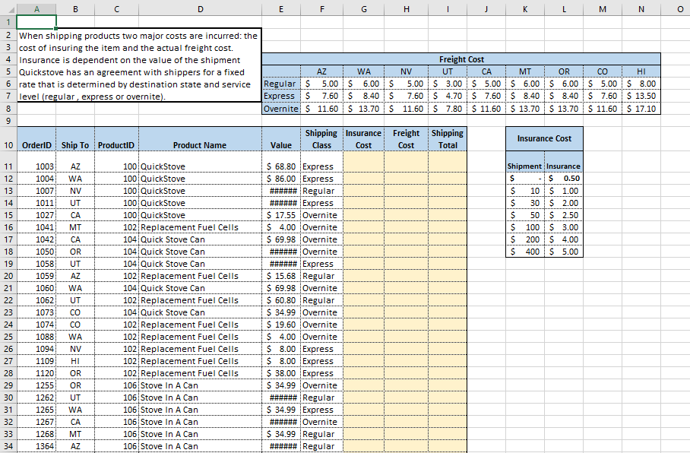The width and height of the screenshot is (690, 453).
Task: Click the $400 shipment threshold cell
Action: click(x=525, y=252)
